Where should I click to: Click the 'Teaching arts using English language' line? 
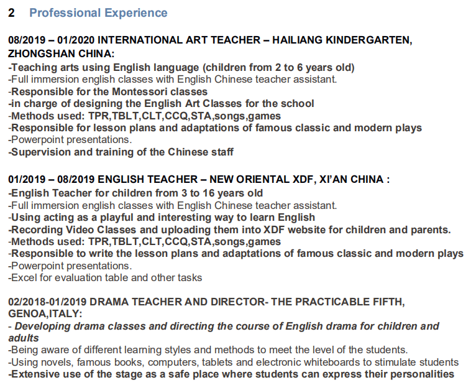181,67
